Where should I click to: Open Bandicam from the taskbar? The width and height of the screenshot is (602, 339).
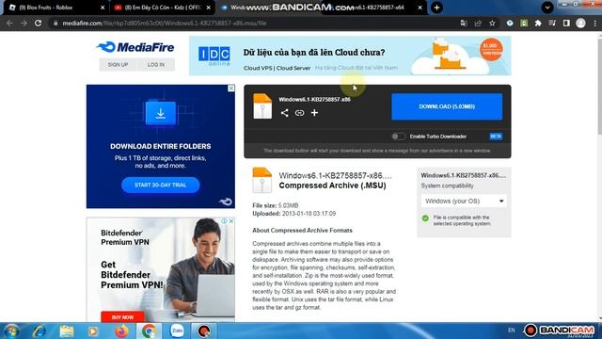click(x=204, y=331)
